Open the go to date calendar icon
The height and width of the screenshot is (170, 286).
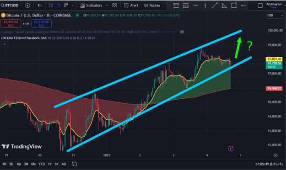[74, 164]
